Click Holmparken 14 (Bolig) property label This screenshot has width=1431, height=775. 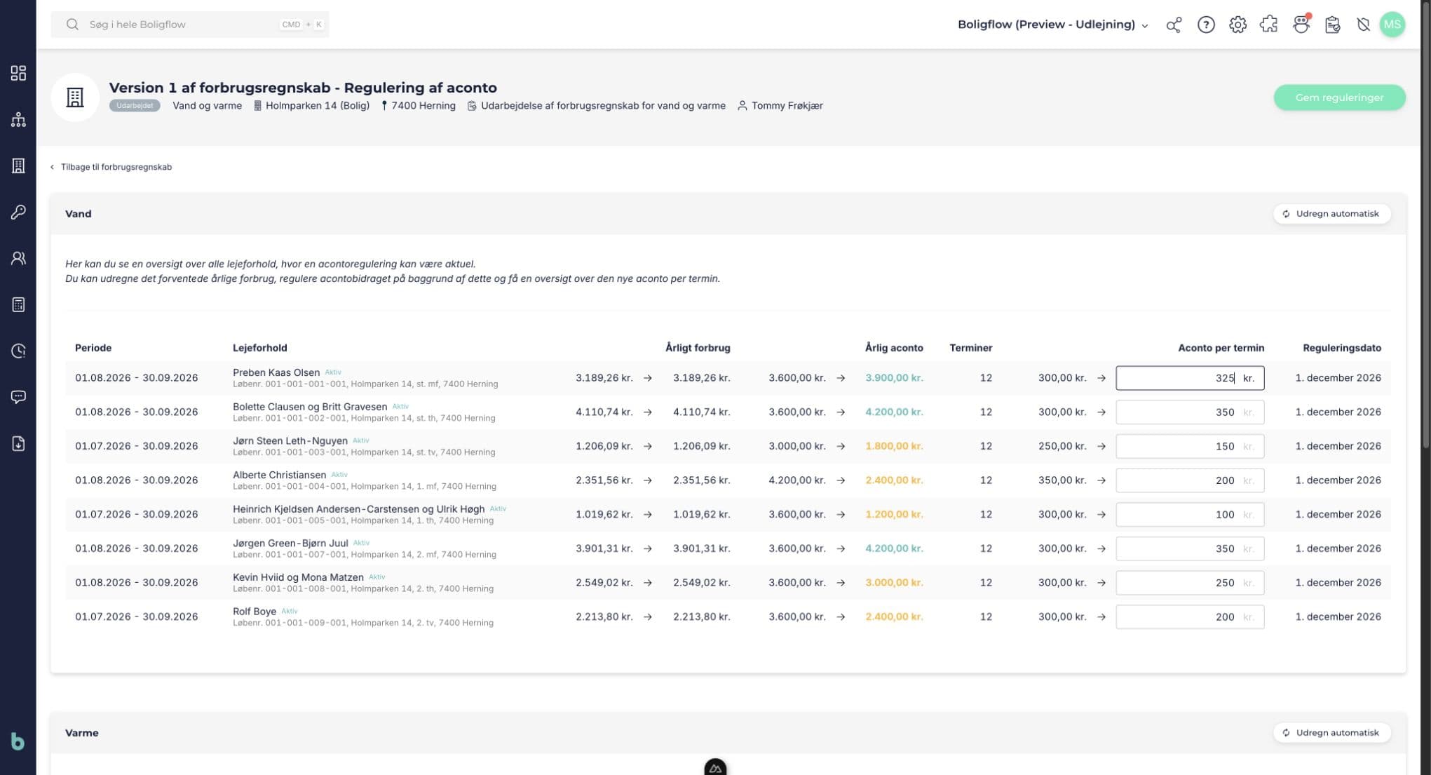pyautogui.click(x=311, y=106)
